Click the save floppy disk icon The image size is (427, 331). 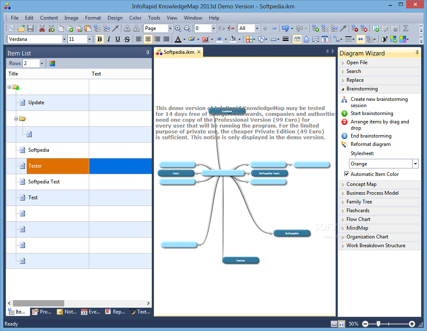[30, 28]
